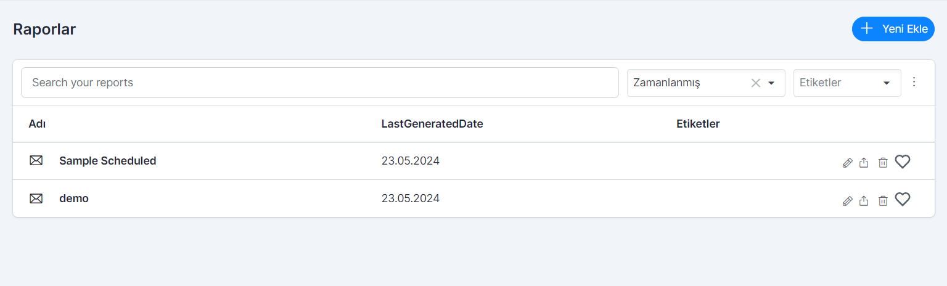Viewport: 947px width, 286px height.
Task: Share the Sample Scheduled report
Action: 864,163
